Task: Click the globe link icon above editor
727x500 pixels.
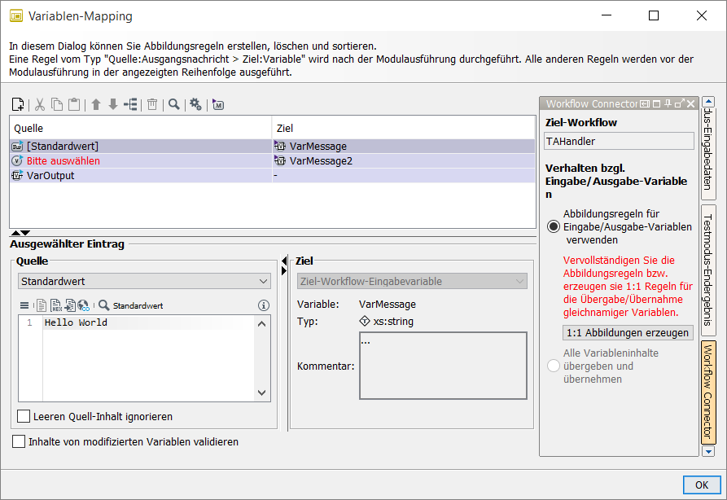Action: pyautogui.click(x=84, y=305)
